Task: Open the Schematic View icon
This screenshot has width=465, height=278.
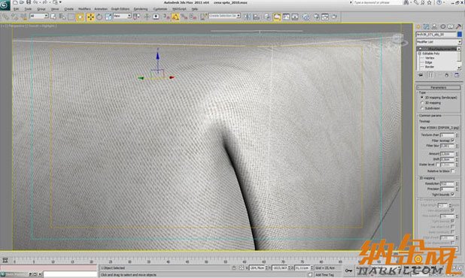Action: coord(295,17)
